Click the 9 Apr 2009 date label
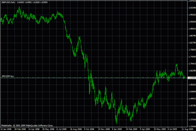Image resolution: width=196 pixels, height=131 pixels. click(x=145, y=129)
